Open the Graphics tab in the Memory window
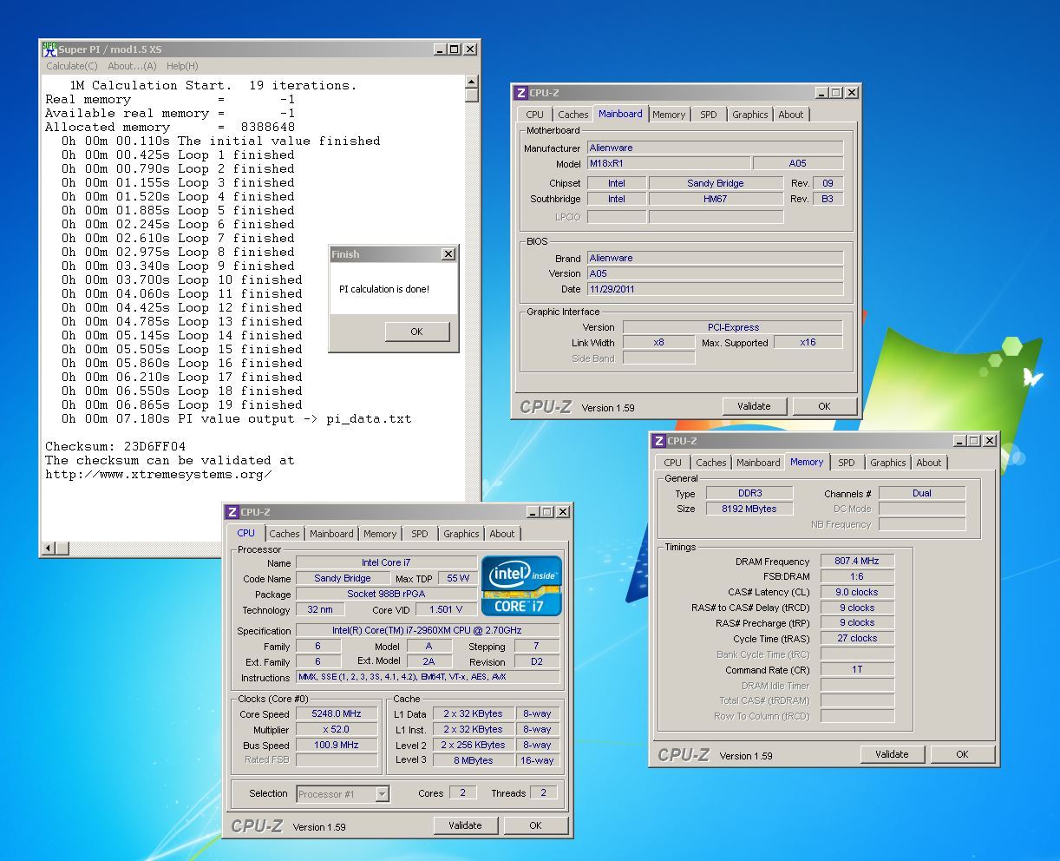1060x861 pixels. click(887, 463)
